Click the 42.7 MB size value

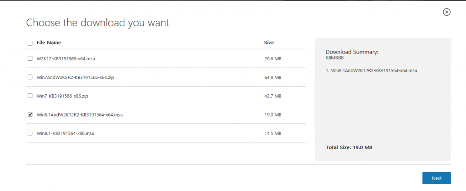pos(273,96)
